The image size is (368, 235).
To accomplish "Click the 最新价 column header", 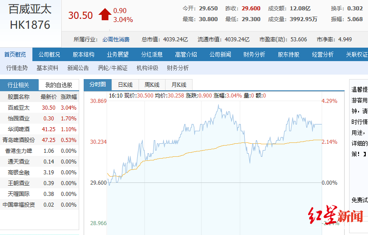I will [49, 97].
